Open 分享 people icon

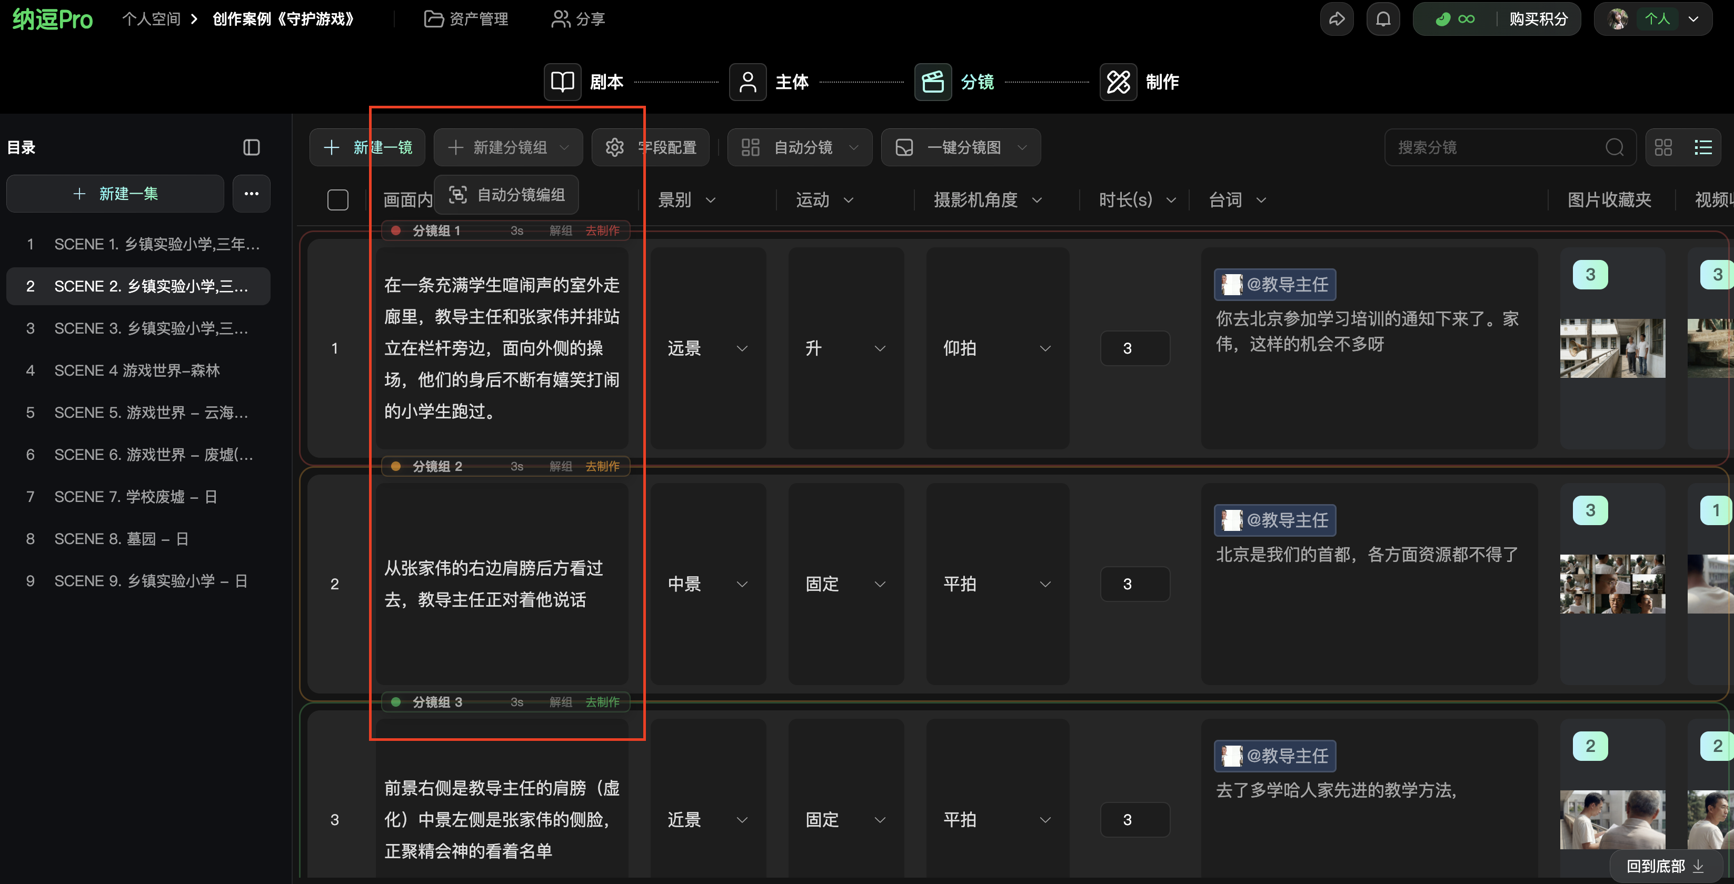click(x=560, y=19)
